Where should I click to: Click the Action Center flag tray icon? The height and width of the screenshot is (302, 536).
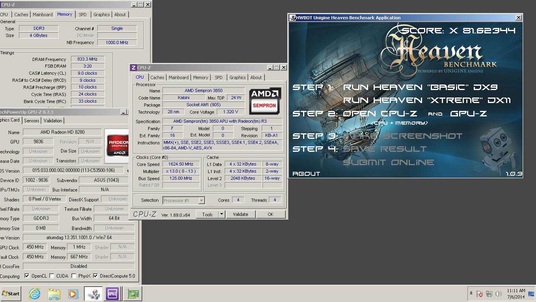point(480,294)
